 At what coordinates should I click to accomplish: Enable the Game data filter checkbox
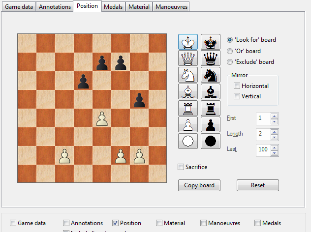[13, 223]
